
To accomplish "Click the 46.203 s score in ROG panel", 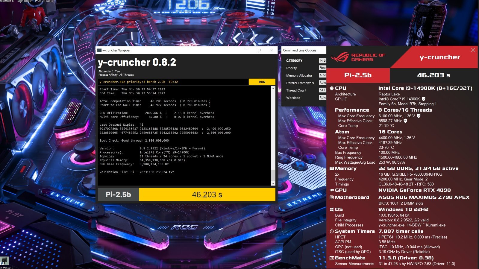I will 433,75.
